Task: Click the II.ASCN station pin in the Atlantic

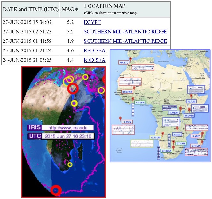Action: 120,118
